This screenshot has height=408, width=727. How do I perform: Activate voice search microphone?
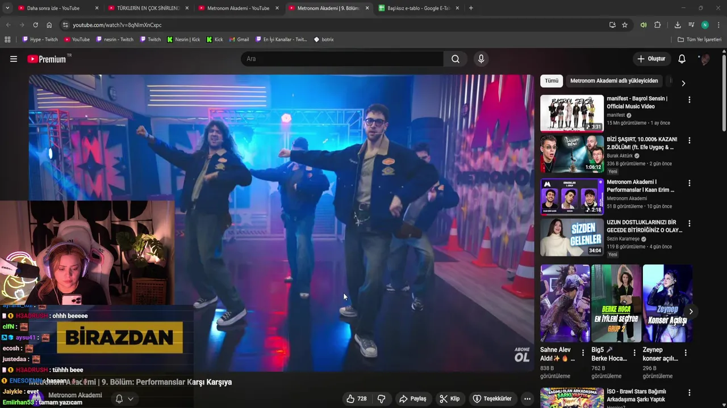coord(481,59)
